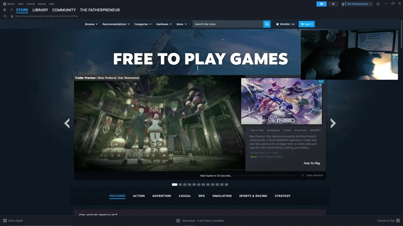Viewport: 403px width, 226px height.
Task: Click the Steam logo icon
Action: pyautogui.click(x=4, y=4)
